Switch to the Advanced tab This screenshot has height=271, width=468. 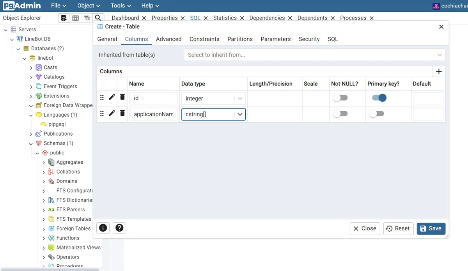[168, 39]
